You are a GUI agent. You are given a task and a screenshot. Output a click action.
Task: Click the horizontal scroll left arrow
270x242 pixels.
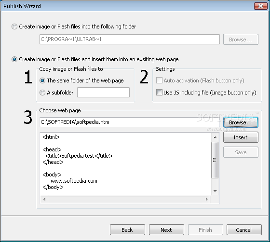point(44,199)
